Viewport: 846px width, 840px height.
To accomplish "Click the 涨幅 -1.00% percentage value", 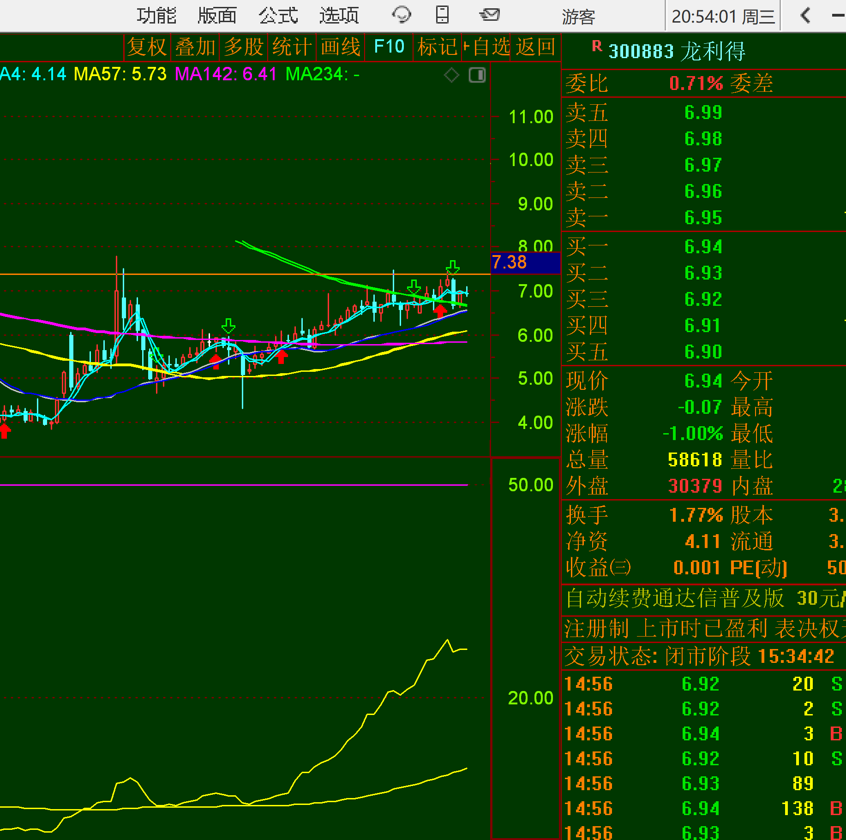I will pos(693,434).
